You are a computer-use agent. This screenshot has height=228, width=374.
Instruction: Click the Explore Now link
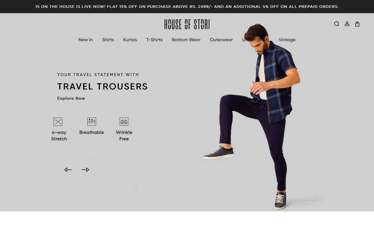coord(71,99)
